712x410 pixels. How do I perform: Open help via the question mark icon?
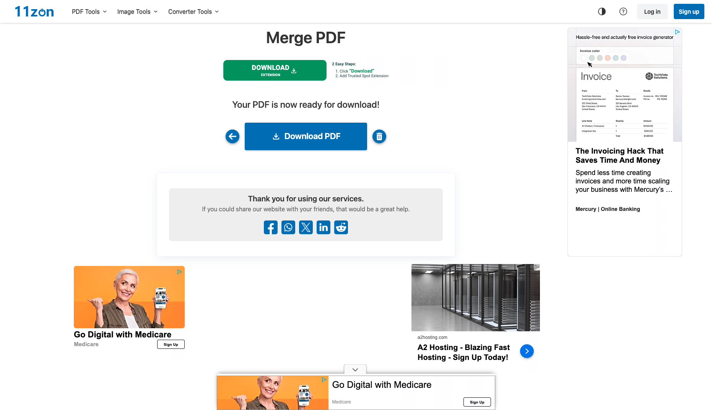click(623, 11)
